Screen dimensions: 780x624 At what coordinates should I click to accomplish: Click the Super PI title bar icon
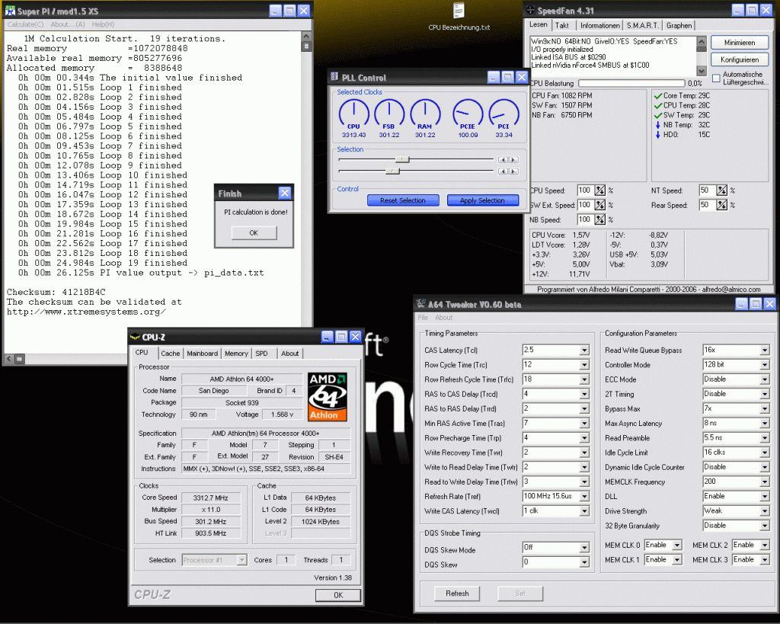coord(9,11)
